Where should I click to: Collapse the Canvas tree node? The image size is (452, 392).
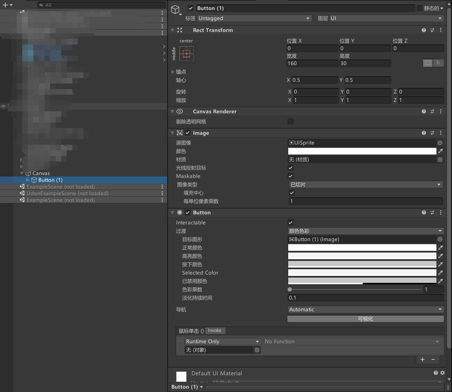point(22,173)
